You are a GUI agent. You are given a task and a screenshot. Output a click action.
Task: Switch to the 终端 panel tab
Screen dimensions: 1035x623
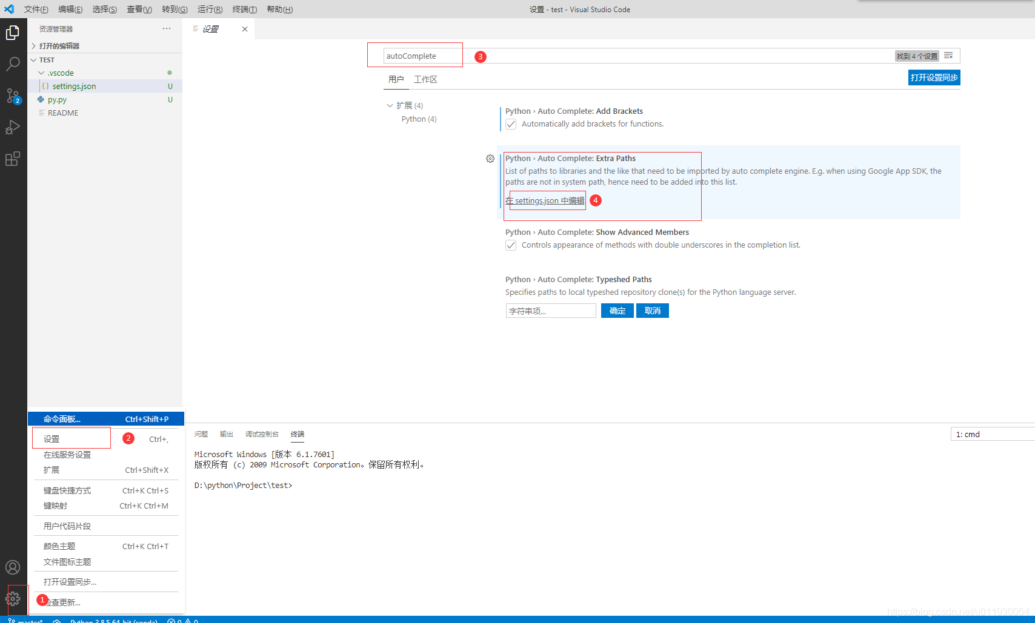298,434
